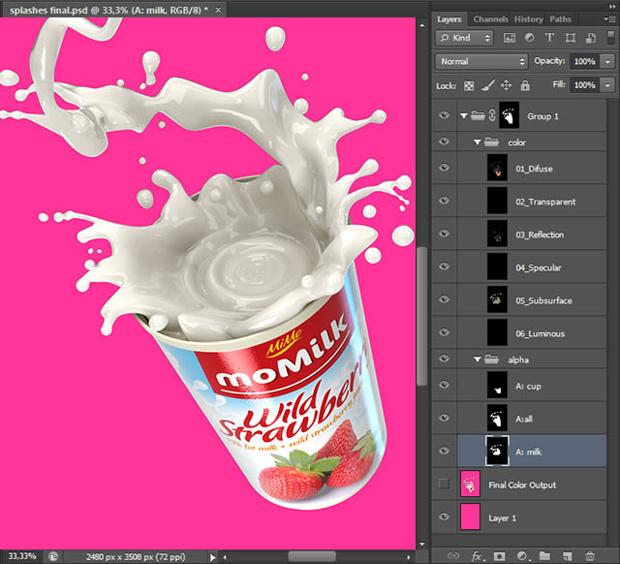This screenshot has height=564, width=620.
Task: Click the 33,33% zoom field
Action: point(22,556)
